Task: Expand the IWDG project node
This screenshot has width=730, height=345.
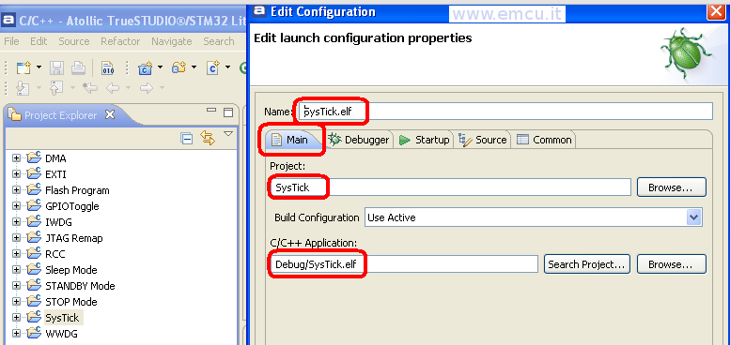Action: point(17,222)
